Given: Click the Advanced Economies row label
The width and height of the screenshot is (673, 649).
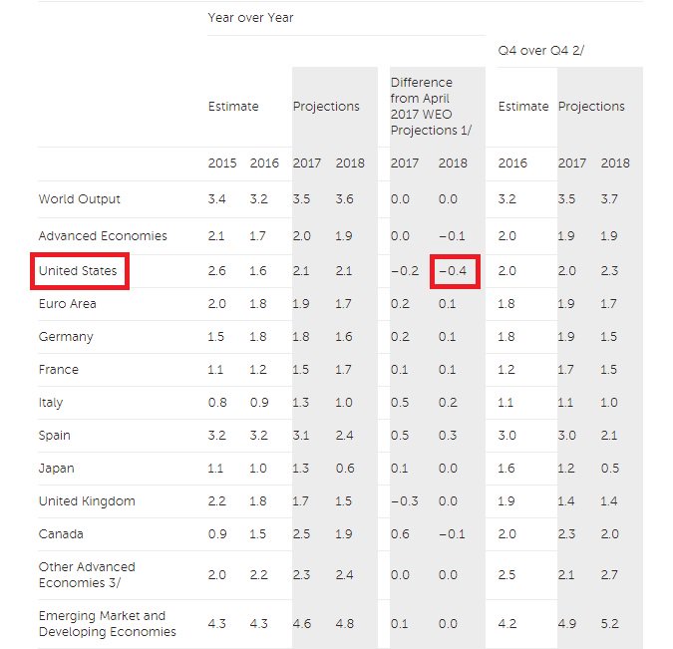Looking at the screenshot, I should point(103,235).
